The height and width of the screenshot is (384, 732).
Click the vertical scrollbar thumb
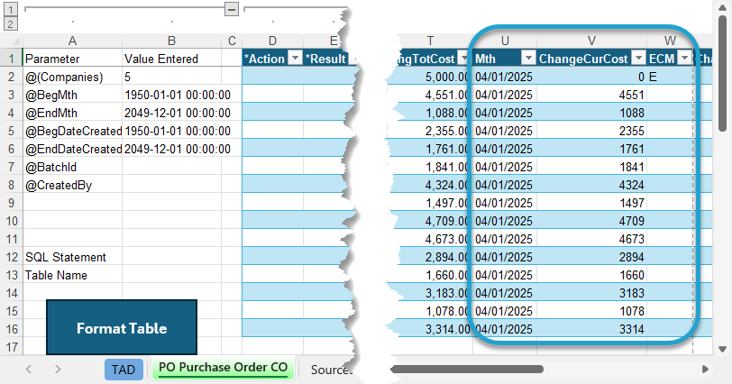coord(722,74)
